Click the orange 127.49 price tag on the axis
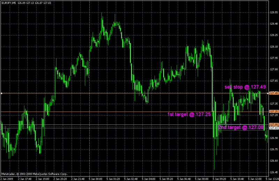 click(x=274, y=93)
